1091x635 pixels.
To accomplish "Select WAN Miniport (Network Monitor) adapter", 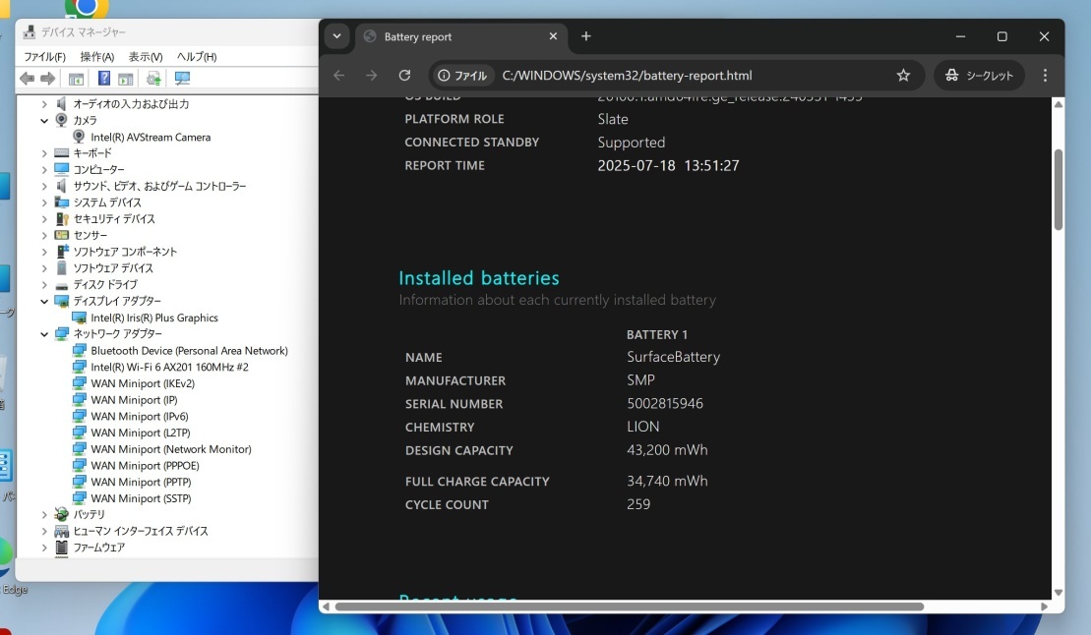I will [x=170, y=449].
